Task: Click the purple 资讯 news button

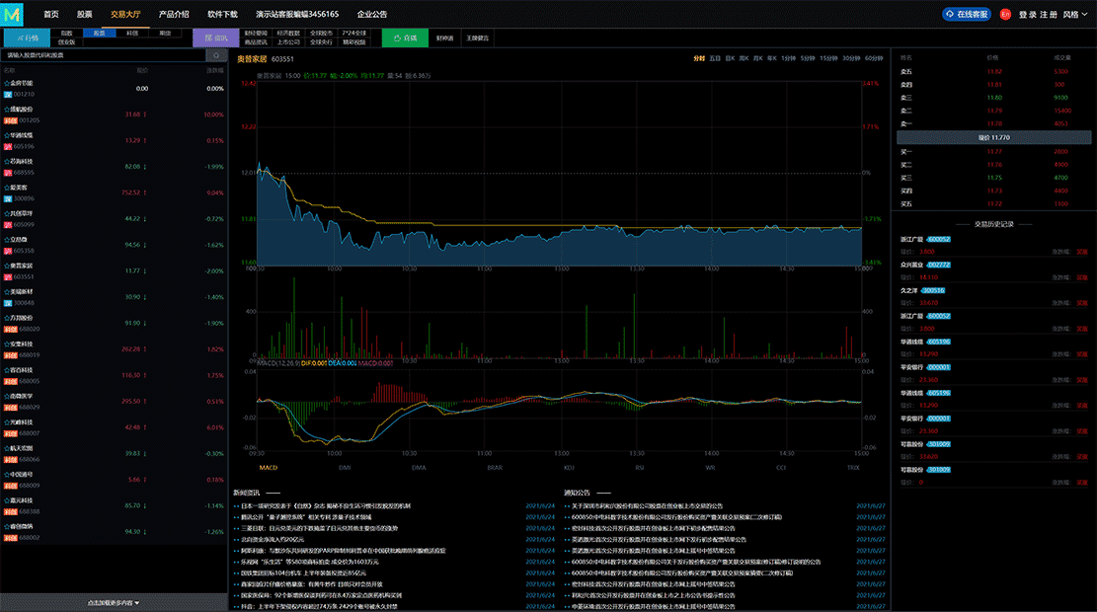Action: (215, 38)
